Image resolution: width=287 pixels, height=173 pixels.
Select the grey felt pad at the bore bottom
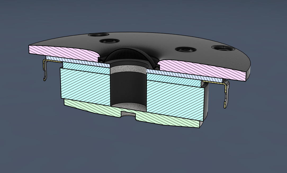(x=129, y=107)
